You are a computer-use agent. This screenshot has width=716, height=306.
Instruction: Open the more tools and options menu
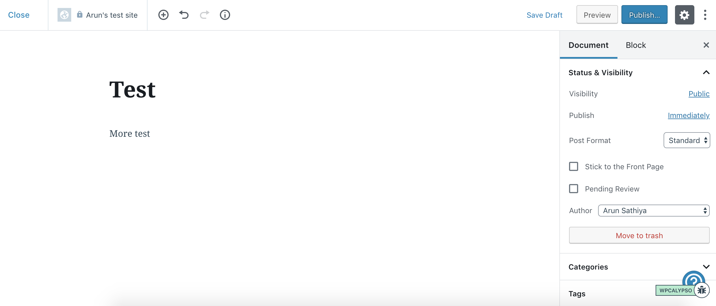[706, 15]
